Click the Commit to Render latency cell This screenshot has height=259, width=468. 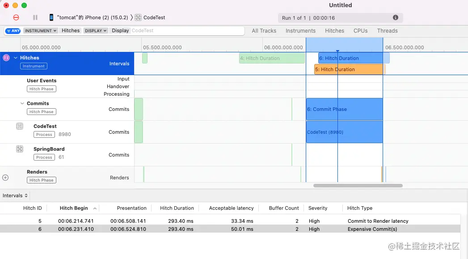click(x=378, y=221)
